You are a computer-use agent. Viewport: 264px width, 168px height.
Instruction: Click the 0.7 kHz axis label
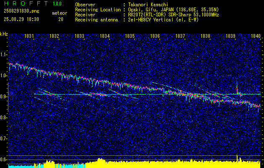point(3,139)
